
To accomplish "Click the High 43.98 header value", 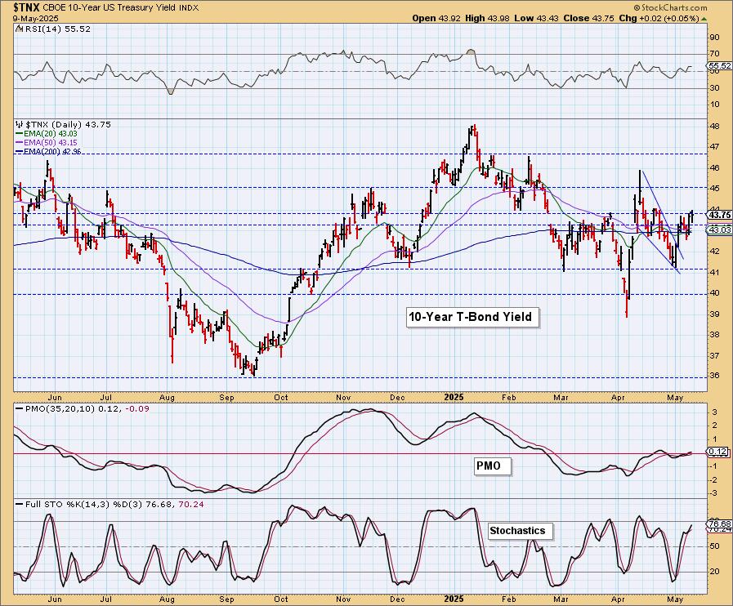I will [487, 18].
